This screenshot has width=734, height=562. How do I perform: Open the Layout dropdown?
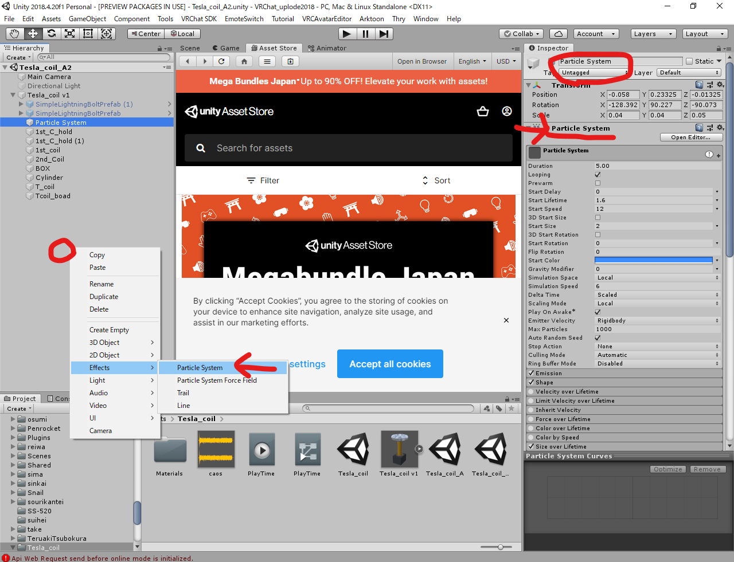point(705,34)
